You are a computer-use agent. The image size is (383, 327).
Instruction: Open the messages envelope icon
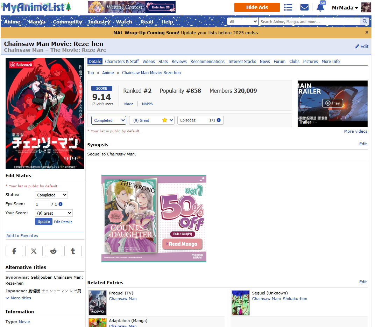point(304,7)
